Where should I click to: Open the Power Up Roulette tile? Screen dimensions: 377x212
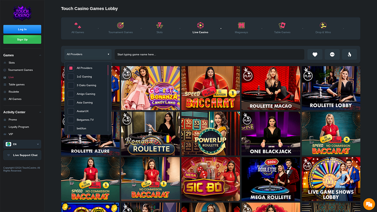pos(211,133)
